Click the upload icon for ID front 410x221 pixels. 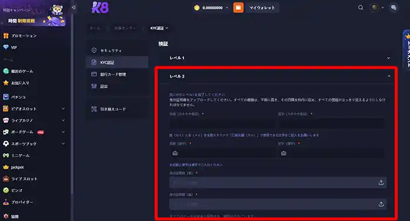381,182
